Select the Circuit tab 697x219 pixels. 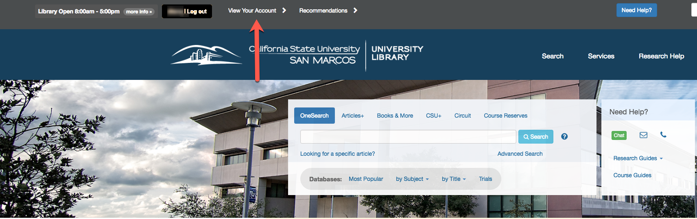click(463, 116)
